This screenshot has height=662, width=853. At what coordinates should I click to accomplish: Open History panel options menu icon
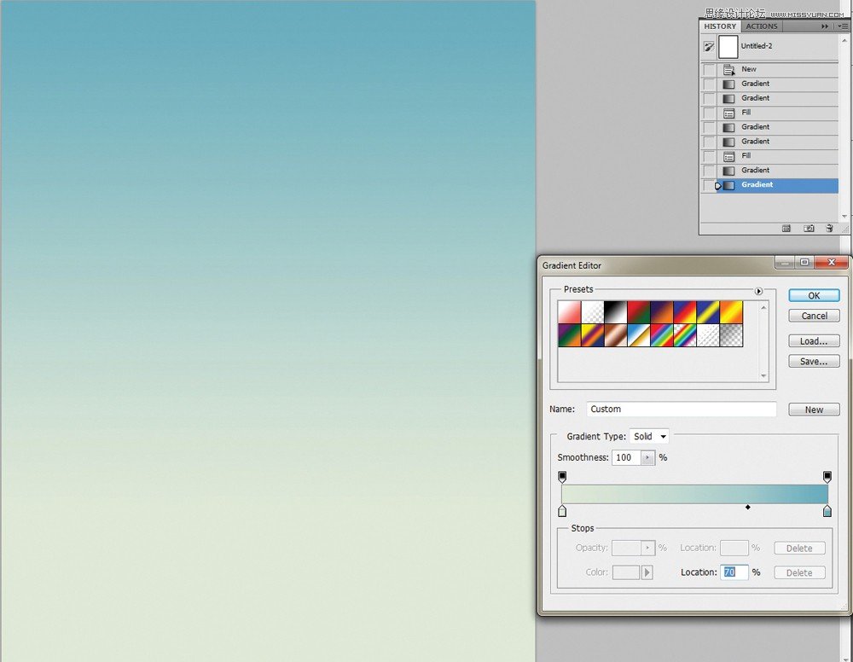(844, 26)
